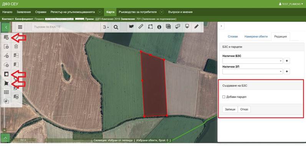Image resolution: width=306 pixels, height=146 pixels.
Task: Click the trash delete icon
Action: point(16,46)
